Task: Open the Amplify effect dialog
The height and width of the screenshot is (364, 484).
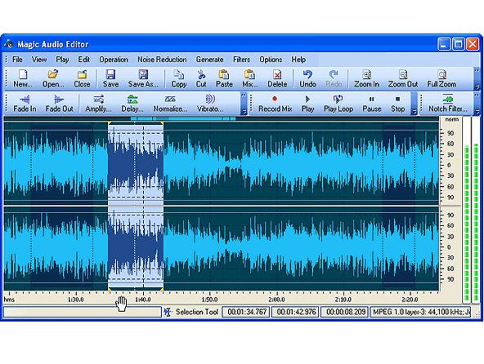Action: click(x=98, y=100)
